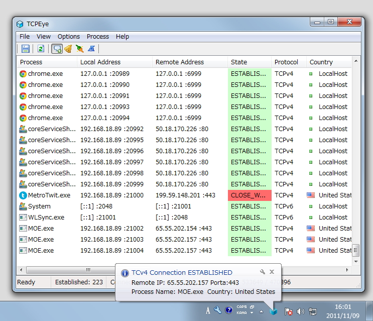Open the Options menu
This screenshot has width=373, height=321.
click(69, 36)
